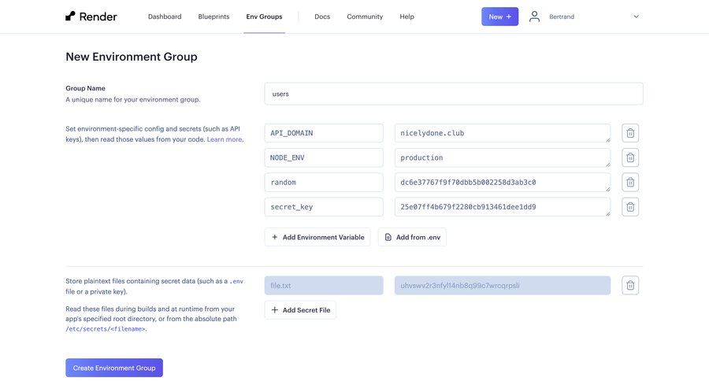Focus the Group Name field containing users
Image resolution: width=709 pixels, height=381 pixels.
point(454,94)
